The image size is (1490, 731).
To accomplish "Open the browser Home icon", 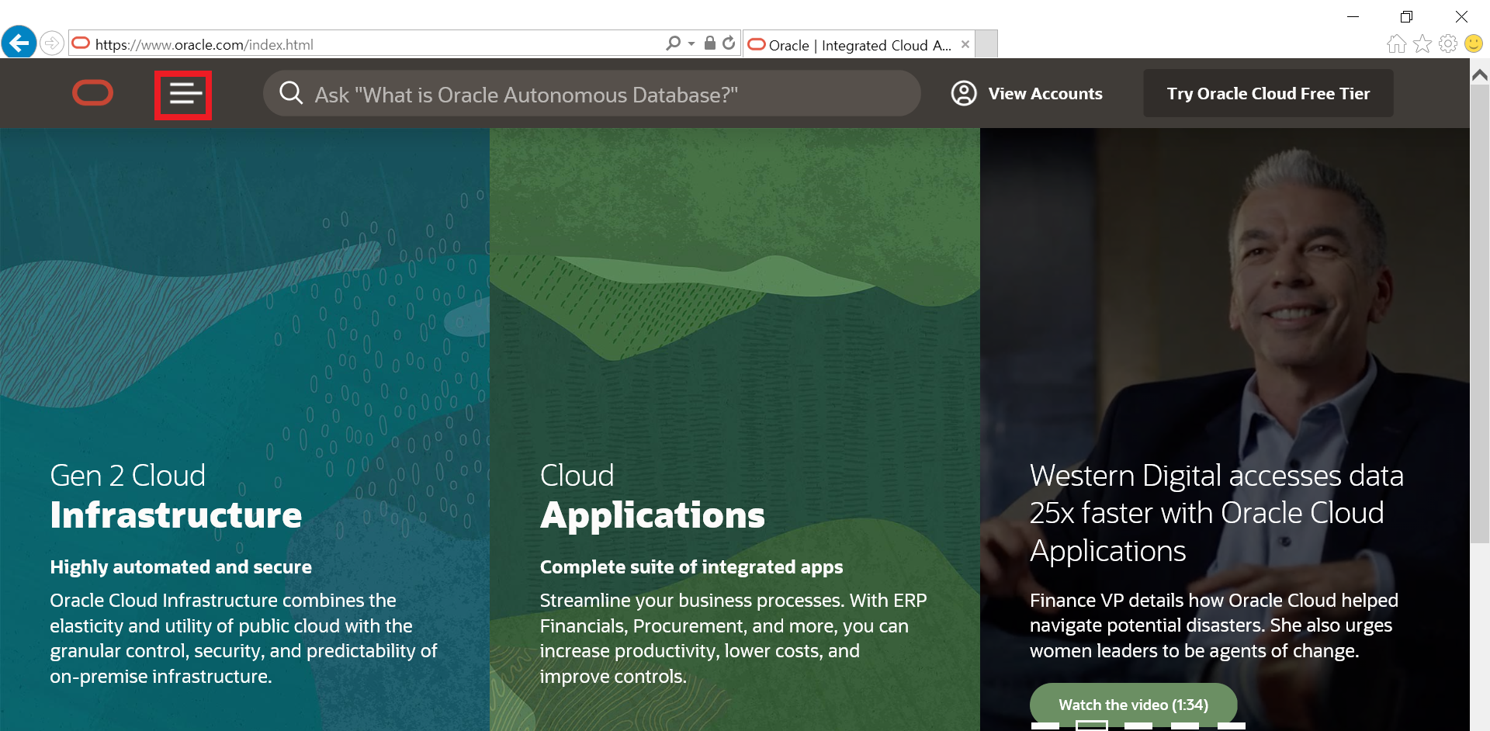I will 1396,44.
